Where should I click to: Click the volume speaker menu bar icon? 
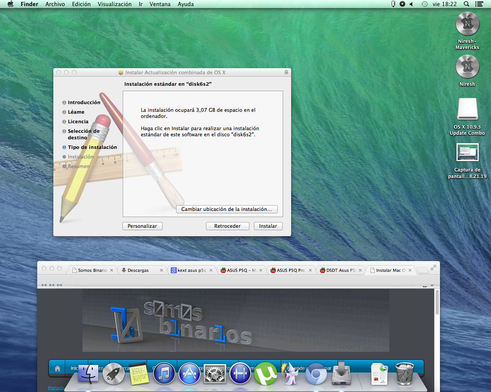(x=411, y=4)
